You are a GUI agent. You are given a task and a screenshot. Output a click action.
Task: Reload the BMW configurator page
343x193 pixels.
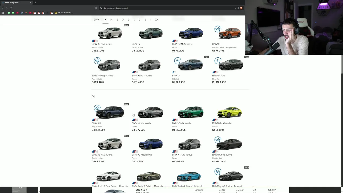click(x=11, y=8)
